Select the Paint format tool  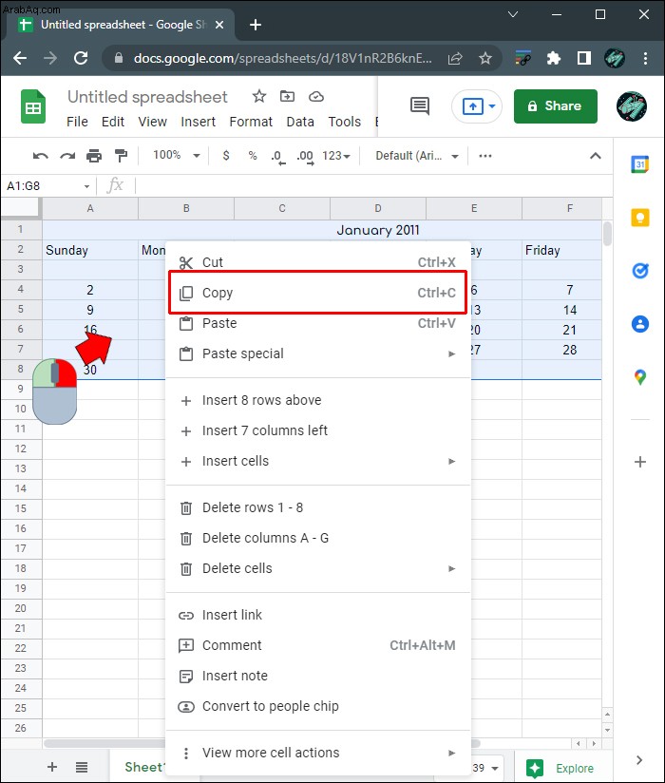[x=121, y=156]
